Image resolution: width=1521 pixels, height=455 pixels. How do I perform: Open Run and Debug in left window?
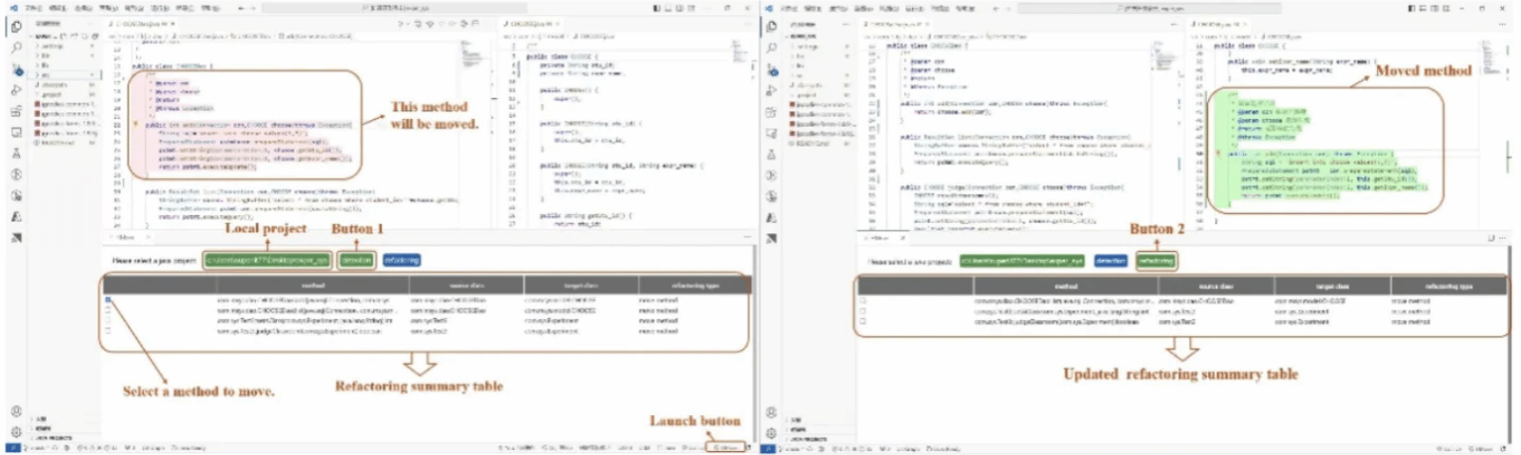pos(16,90)
